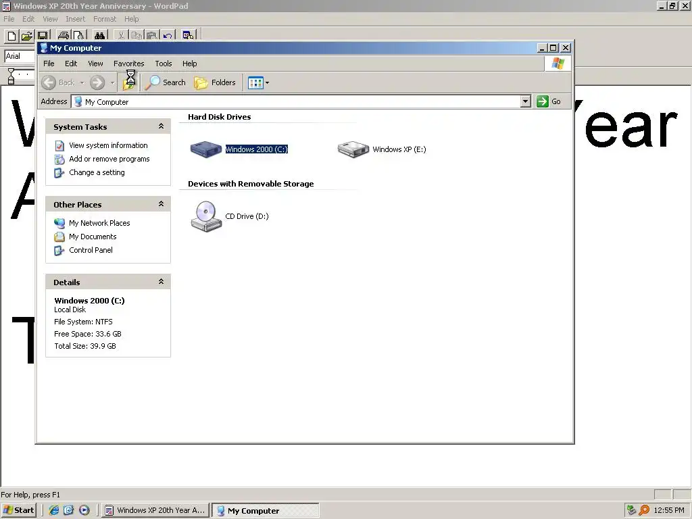Launch Internet Explorer from Quick Launch
This screenshot has width=692, height=519.
(x=54, y=510)
